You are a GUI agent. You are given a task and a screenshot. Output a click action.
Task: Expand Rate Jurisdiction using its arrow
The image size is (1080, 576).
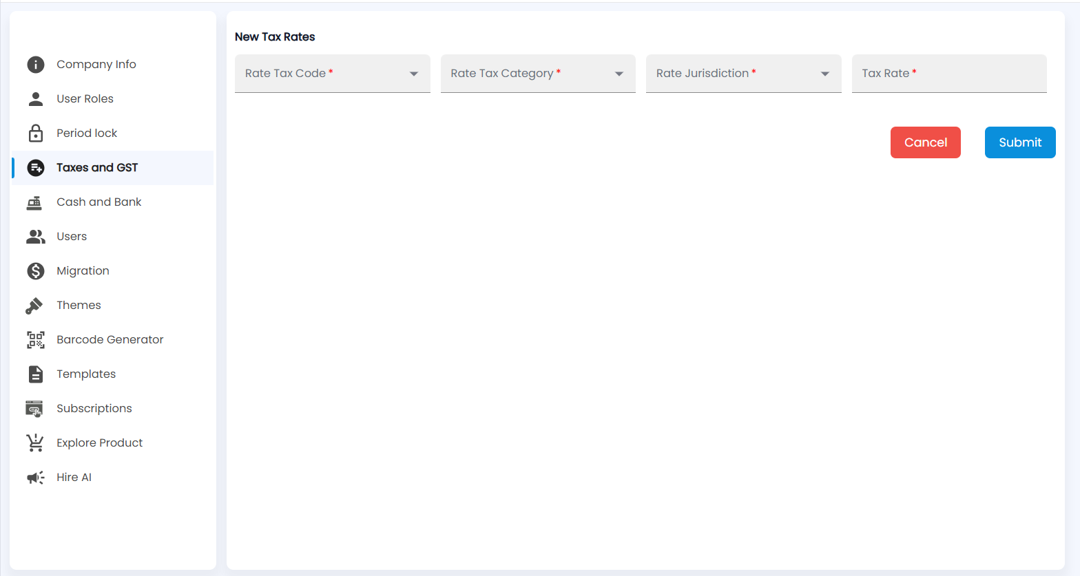[x=825, y=74]
